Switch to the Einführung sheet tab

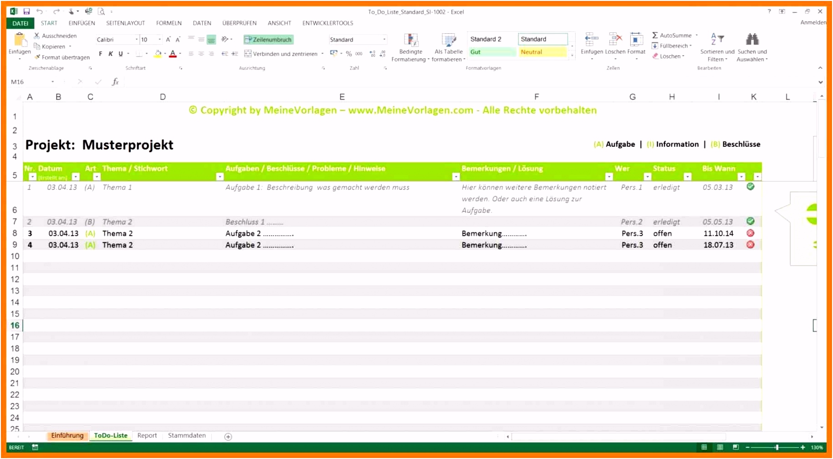tap(67, 435)
